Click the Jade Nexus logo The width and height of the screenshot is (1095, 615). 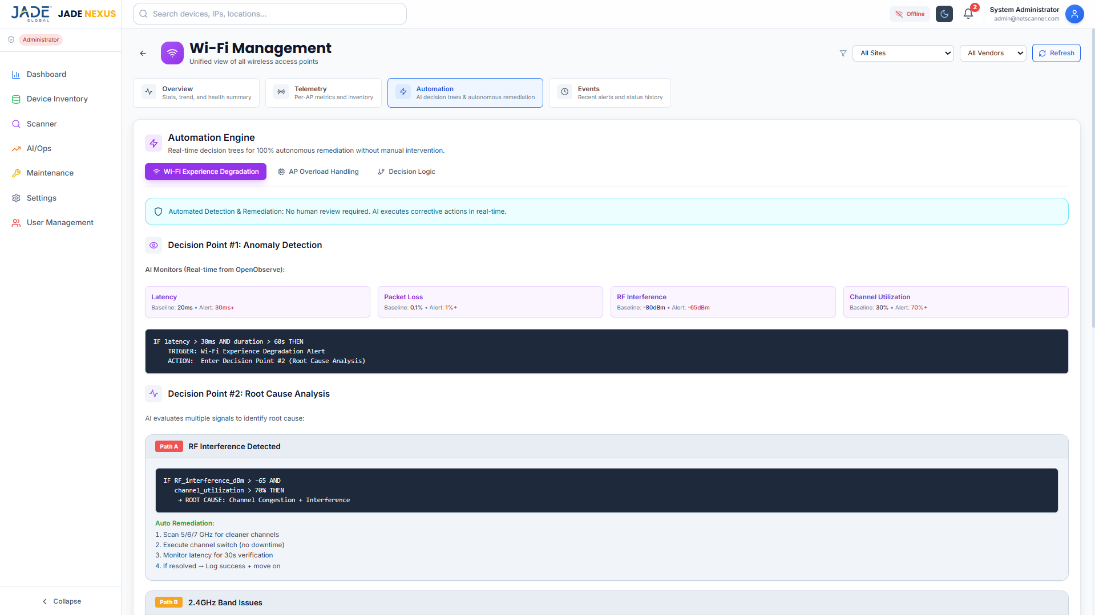tap(63, 14)
